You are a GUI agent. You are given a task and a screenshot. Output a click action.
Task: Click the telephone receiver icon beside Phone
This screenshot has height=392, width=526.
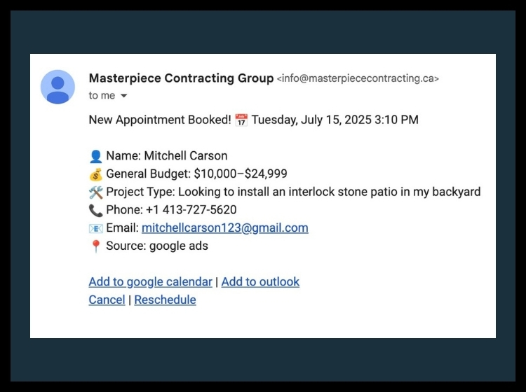click(x=95, y=211)
